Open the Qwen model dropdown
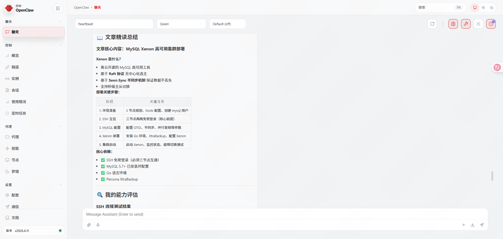Image resolution: width=503 pixels, height=239 pixels. pos(181,24)
